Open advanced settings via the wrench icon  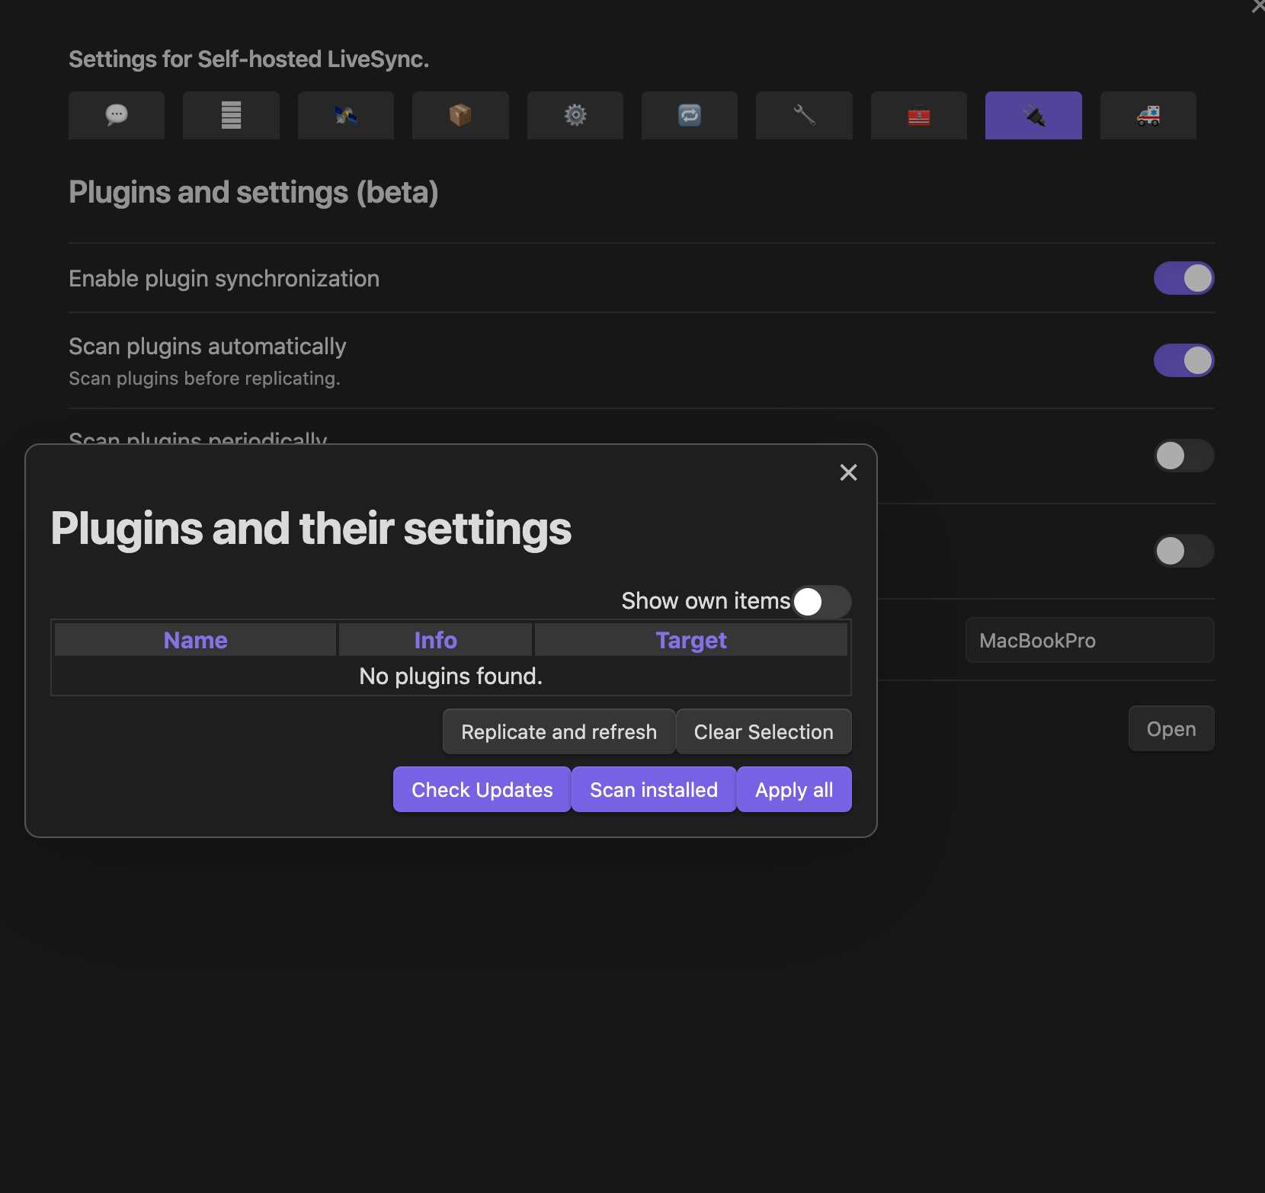(804, 116)
